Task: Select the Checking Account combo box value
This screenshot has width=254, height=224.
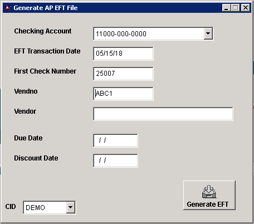Action: point(149,33)
